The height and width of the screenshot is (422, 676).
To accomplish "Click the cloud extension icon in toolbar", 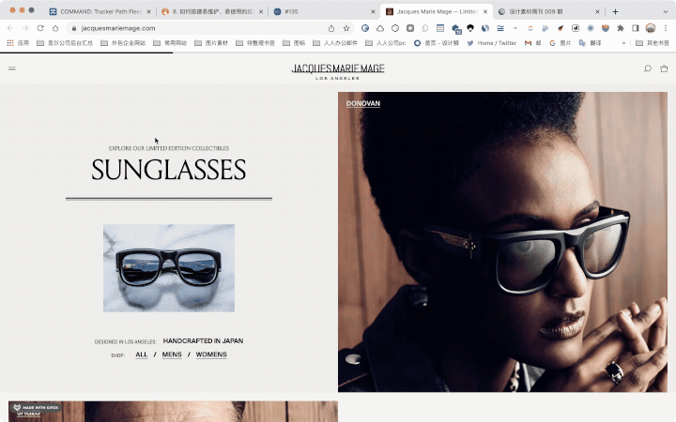I will [x=380, y=28].
